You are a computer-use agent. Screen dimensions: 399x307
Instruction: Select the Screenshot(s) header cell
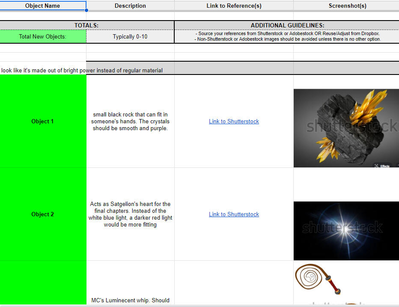(x=346, y=6)
